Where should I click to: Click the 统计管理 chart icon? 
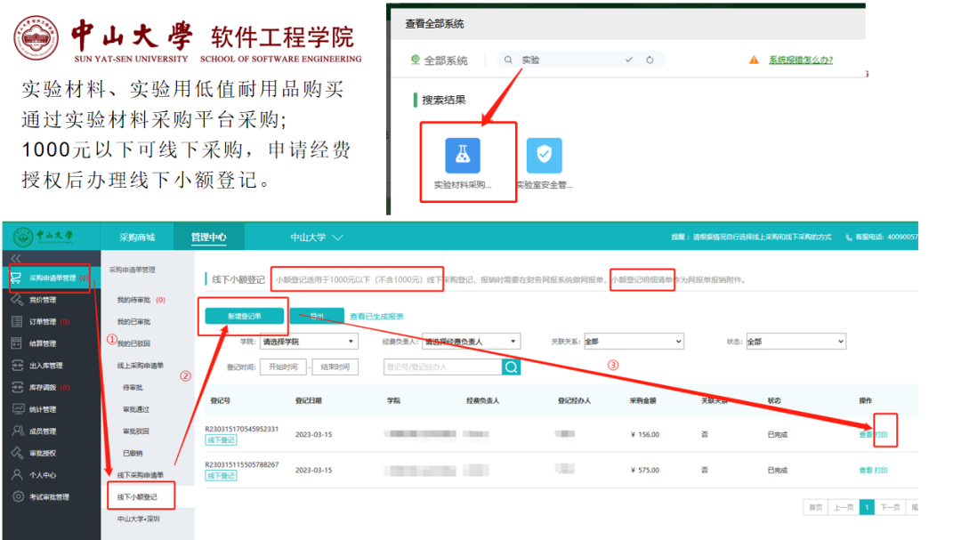(x=18, y=409)
